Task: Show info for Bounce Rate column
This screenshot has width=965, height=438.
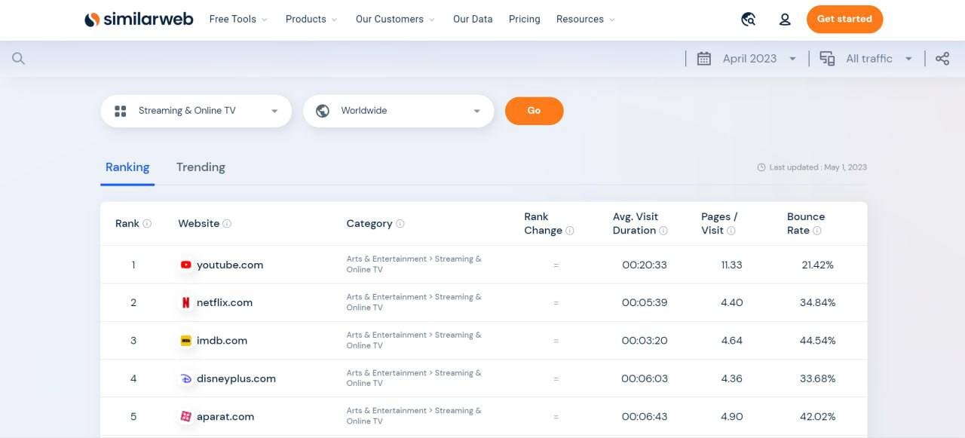Action: [x=817, y=231]
